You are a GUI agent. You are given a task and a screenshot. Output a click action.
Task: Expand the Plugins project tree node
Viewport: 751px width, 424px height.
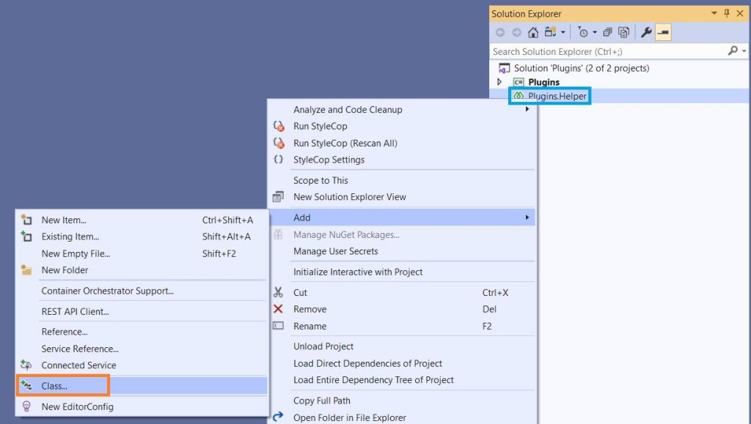[x=500, y=82]
